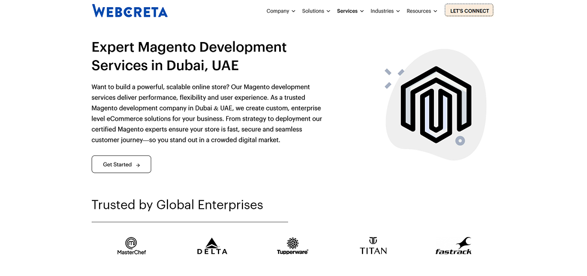The height and width of the screenshot is (276, 587).
Task: Click the paragraph starting 'Want to build'
Action: click(x=206, y=113)
